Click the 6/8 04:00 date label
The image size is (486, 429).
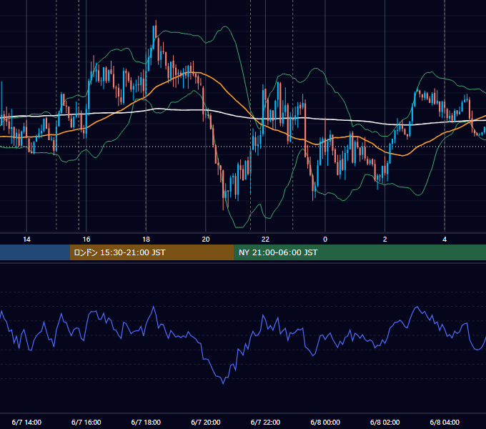[445, 422]
